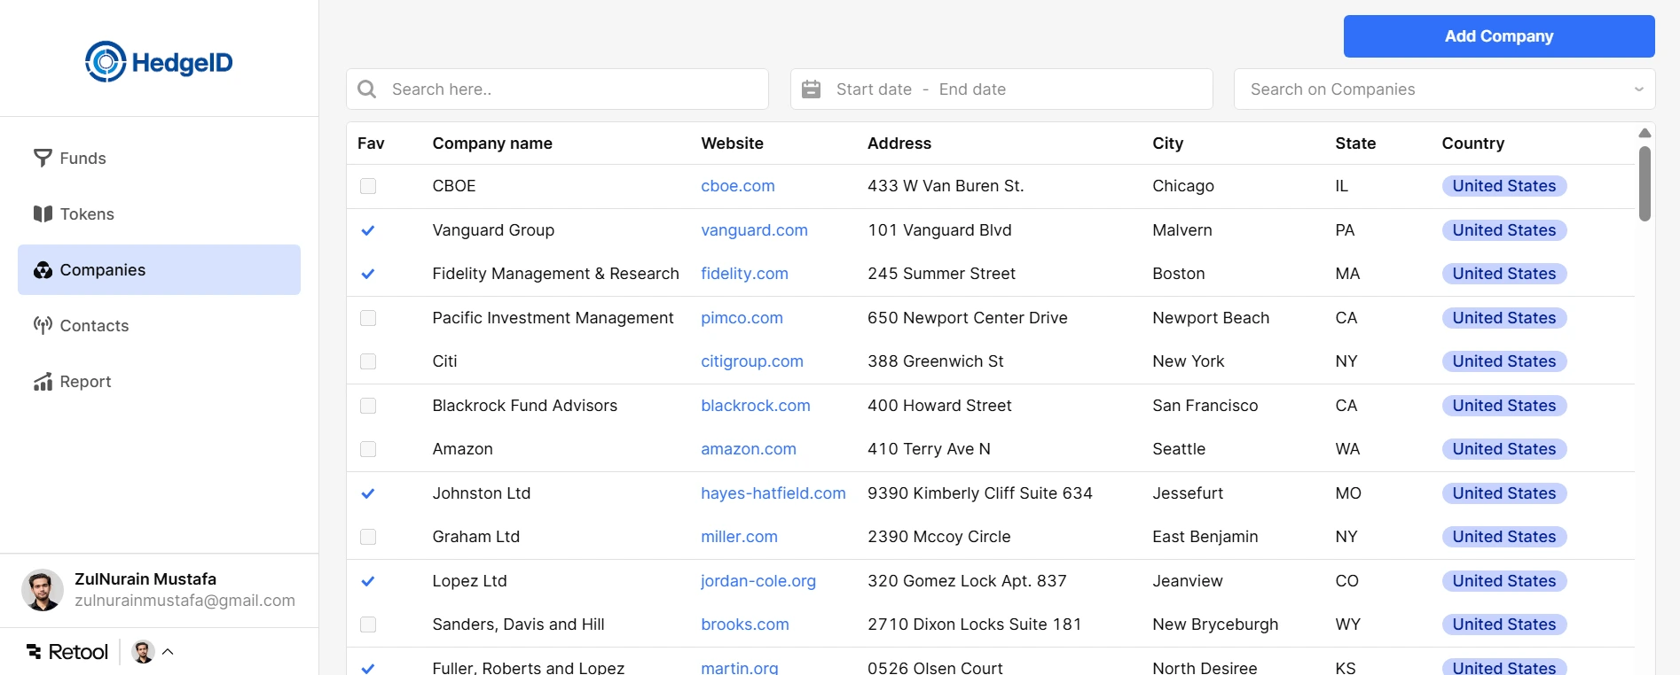Click the United States tag for Citi
Screen dimensions: 1680x675
(x=1503, y=361)
